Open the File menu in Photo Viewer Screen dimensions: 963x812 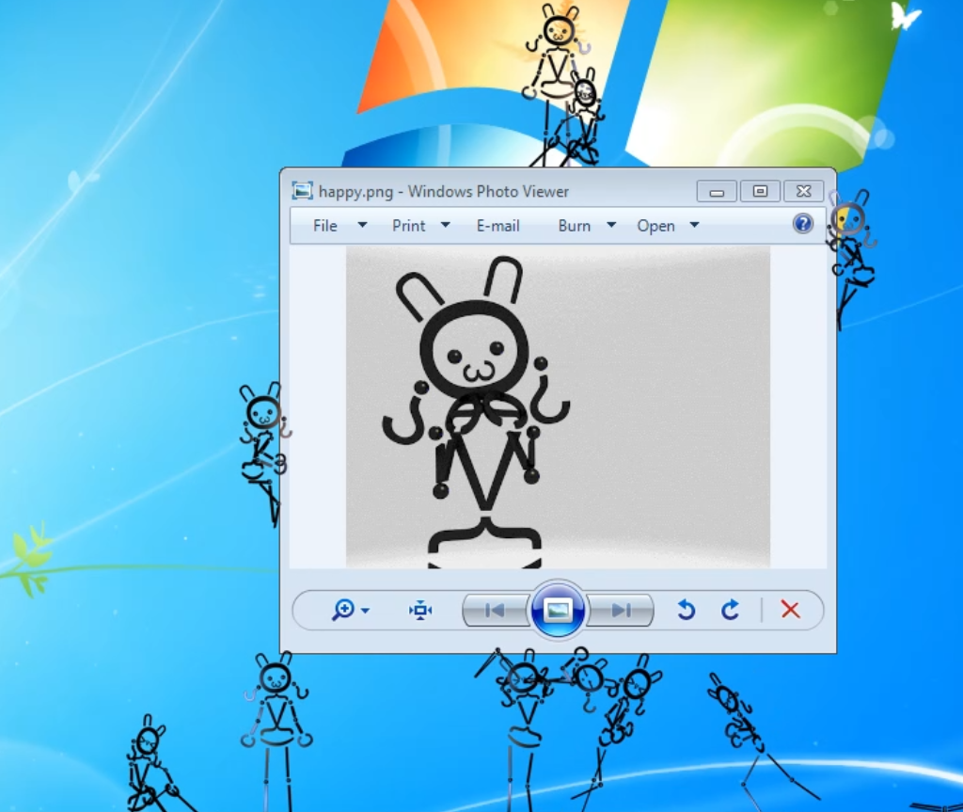(324, 226)
